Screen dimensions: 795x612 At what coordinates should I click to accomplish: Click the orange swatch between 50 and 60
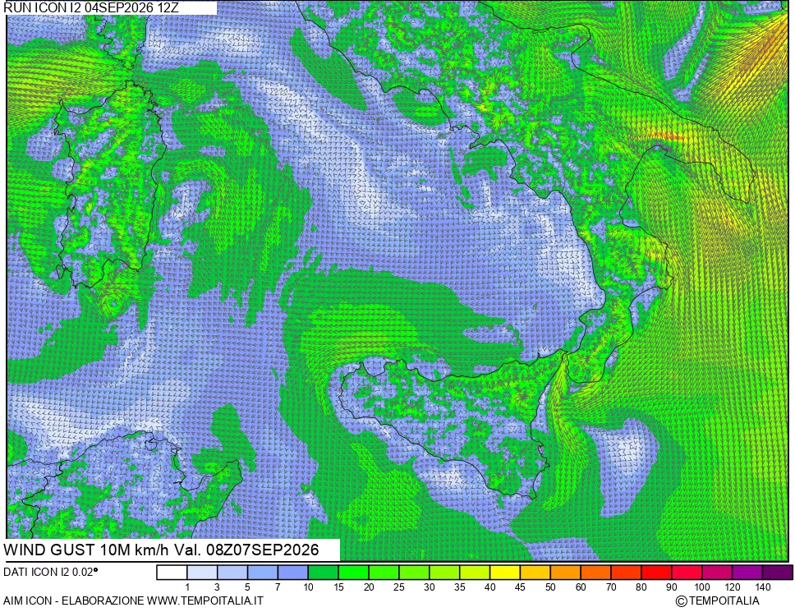[x=565, y=573]
